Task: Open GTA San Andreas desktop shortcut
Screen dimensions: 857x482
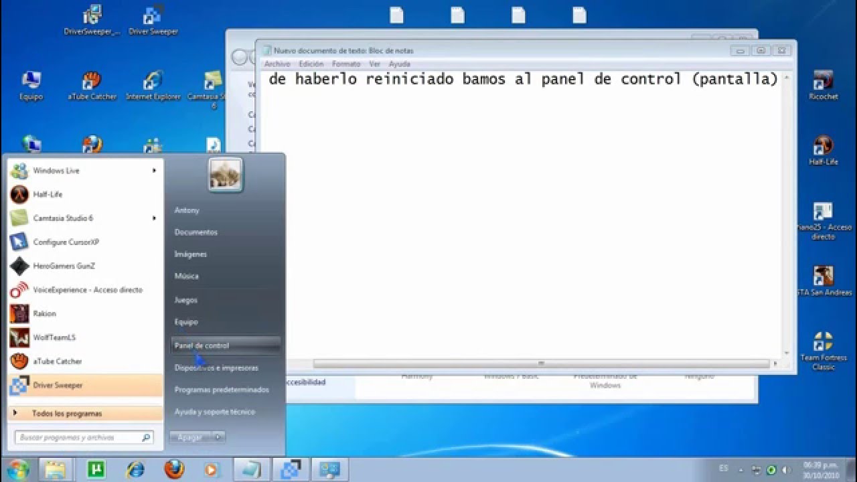Action: coord(823,281)
